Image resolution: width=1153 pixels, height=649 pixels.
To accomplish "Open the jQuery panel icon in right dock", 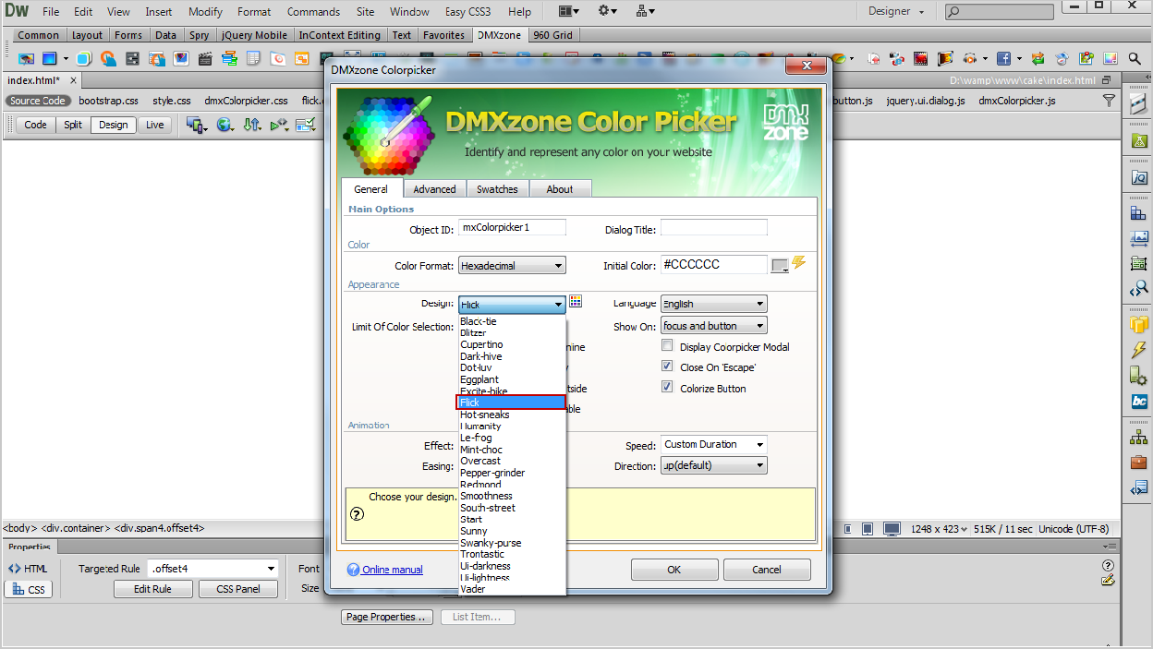I will click(x=1138, y=178).
